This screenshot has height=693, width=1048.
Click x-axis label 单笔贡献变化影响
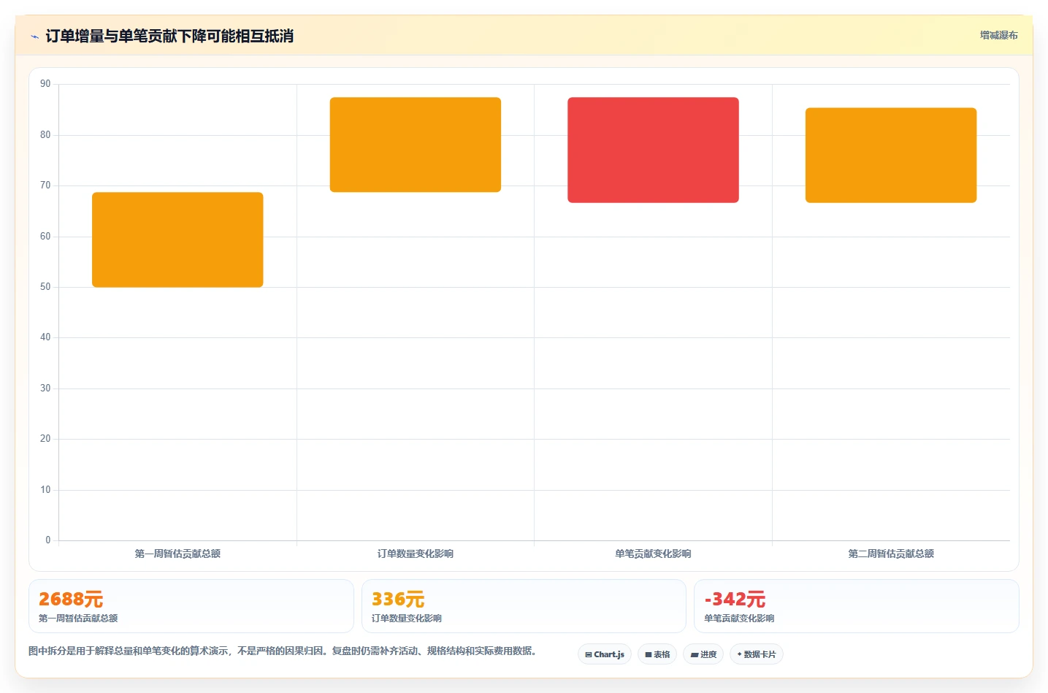(x=653, y=554)
